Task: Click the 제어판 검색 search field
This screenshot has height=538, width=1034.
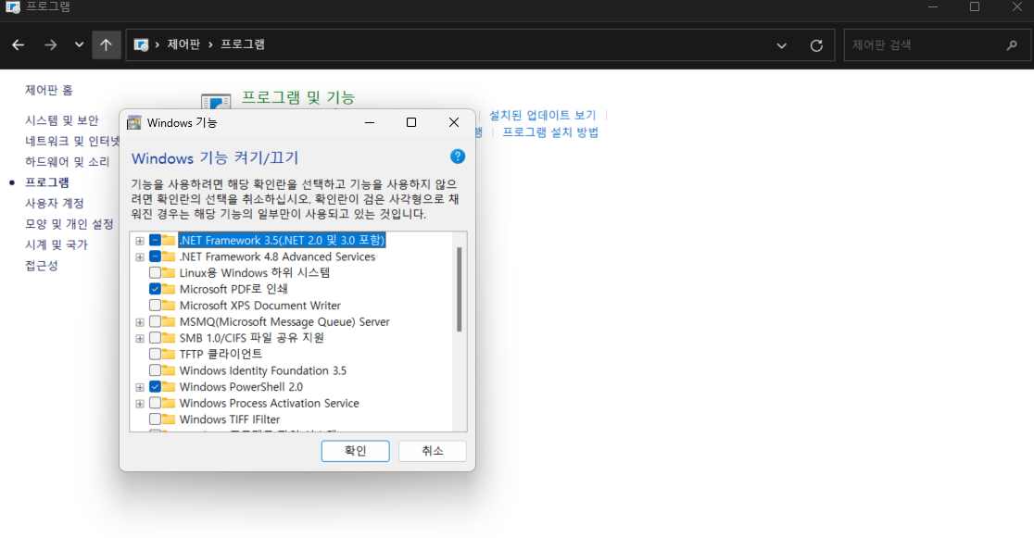Action: [x=937, y=44]
